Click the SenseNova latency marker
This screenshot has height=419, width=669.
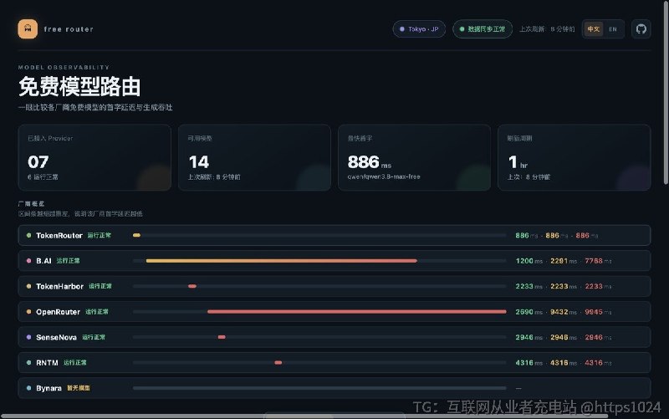click(x=222, y=337)
